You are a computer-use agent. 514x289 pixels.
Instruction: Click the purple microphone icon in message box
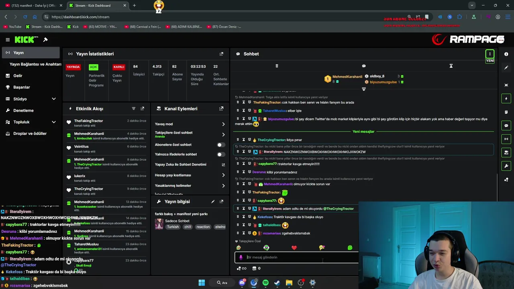241,257
